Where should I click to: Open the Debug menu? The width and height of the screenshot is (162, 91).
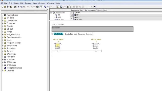pos(28,3)
